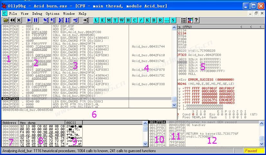Image resolution: width=266 pixels, height=155 pixels.
Task: Click the Step over toolbar icon
Action: [52, 20]
